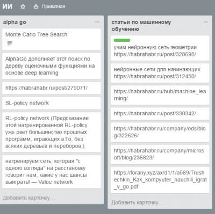
Task: Open the Monte Carlo Tree Search card
Action: pyautogui.click(x=52, y=39)
